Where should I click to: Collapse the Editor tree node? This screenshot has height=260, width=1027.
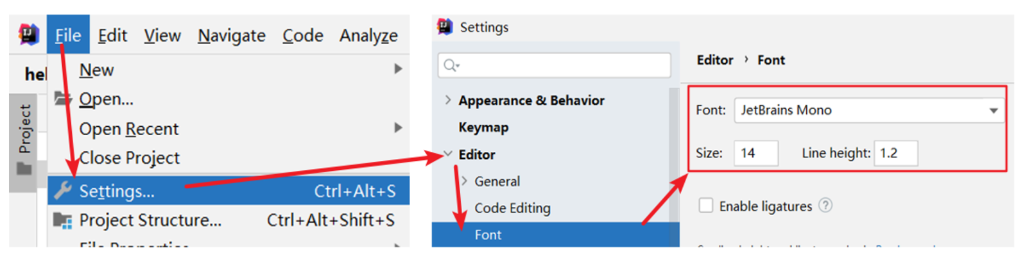[448, 154]
